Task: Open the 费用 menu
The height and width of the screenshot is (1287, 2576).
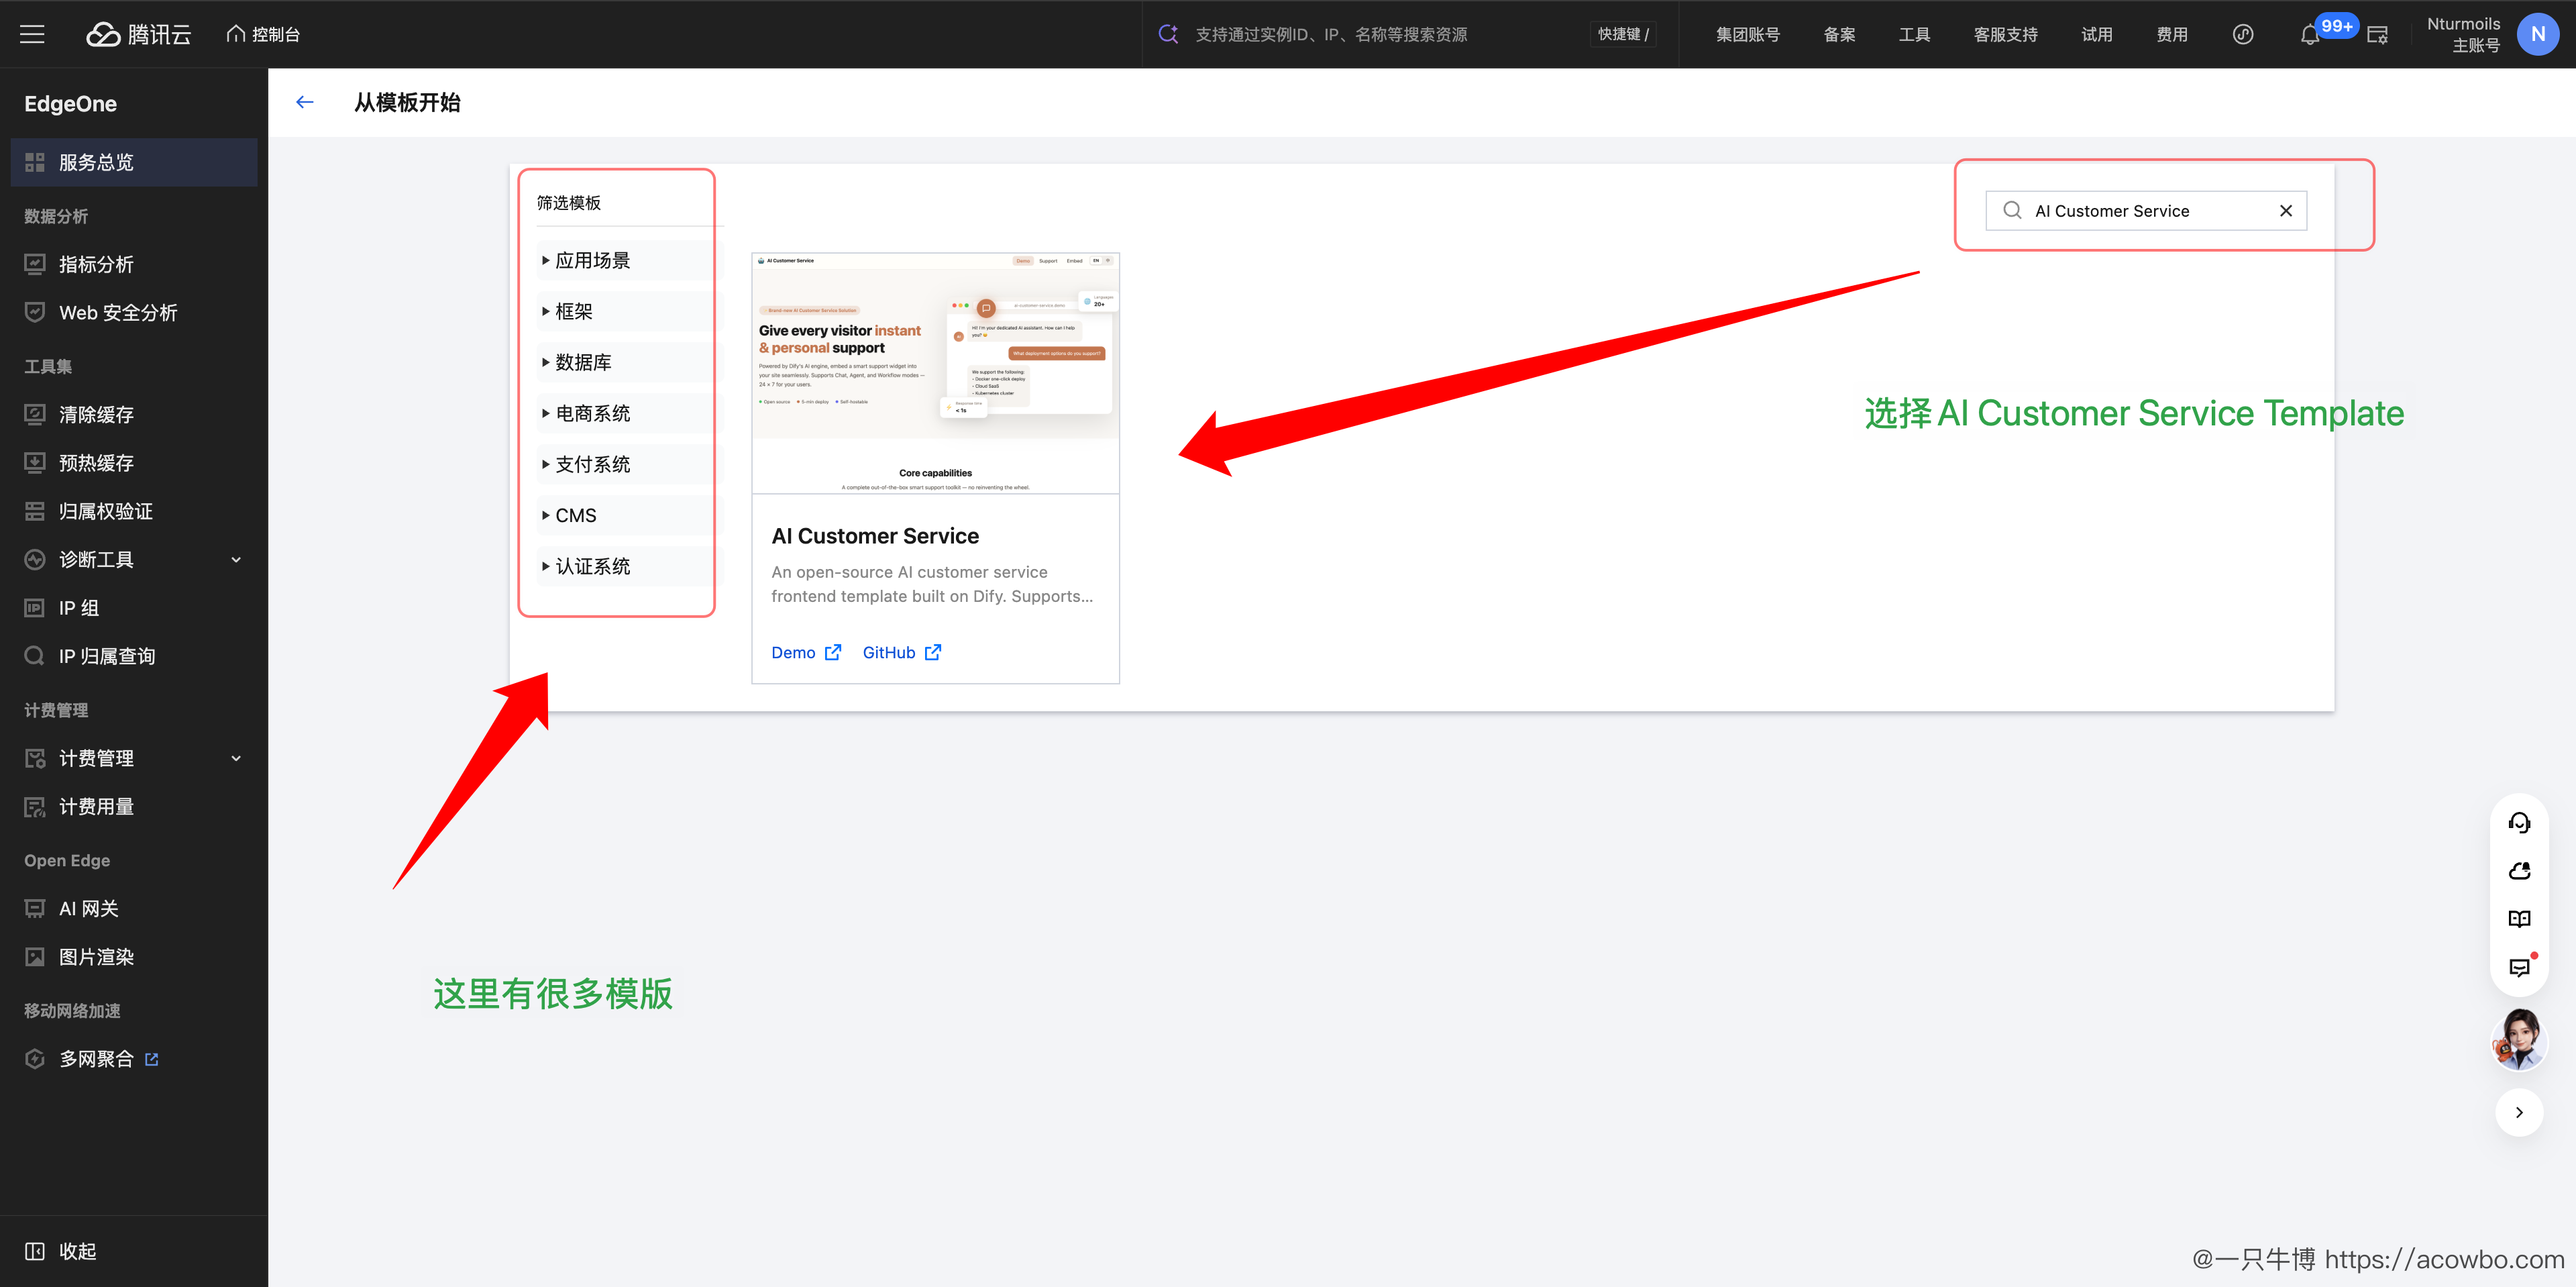Action: [2171, 34]
